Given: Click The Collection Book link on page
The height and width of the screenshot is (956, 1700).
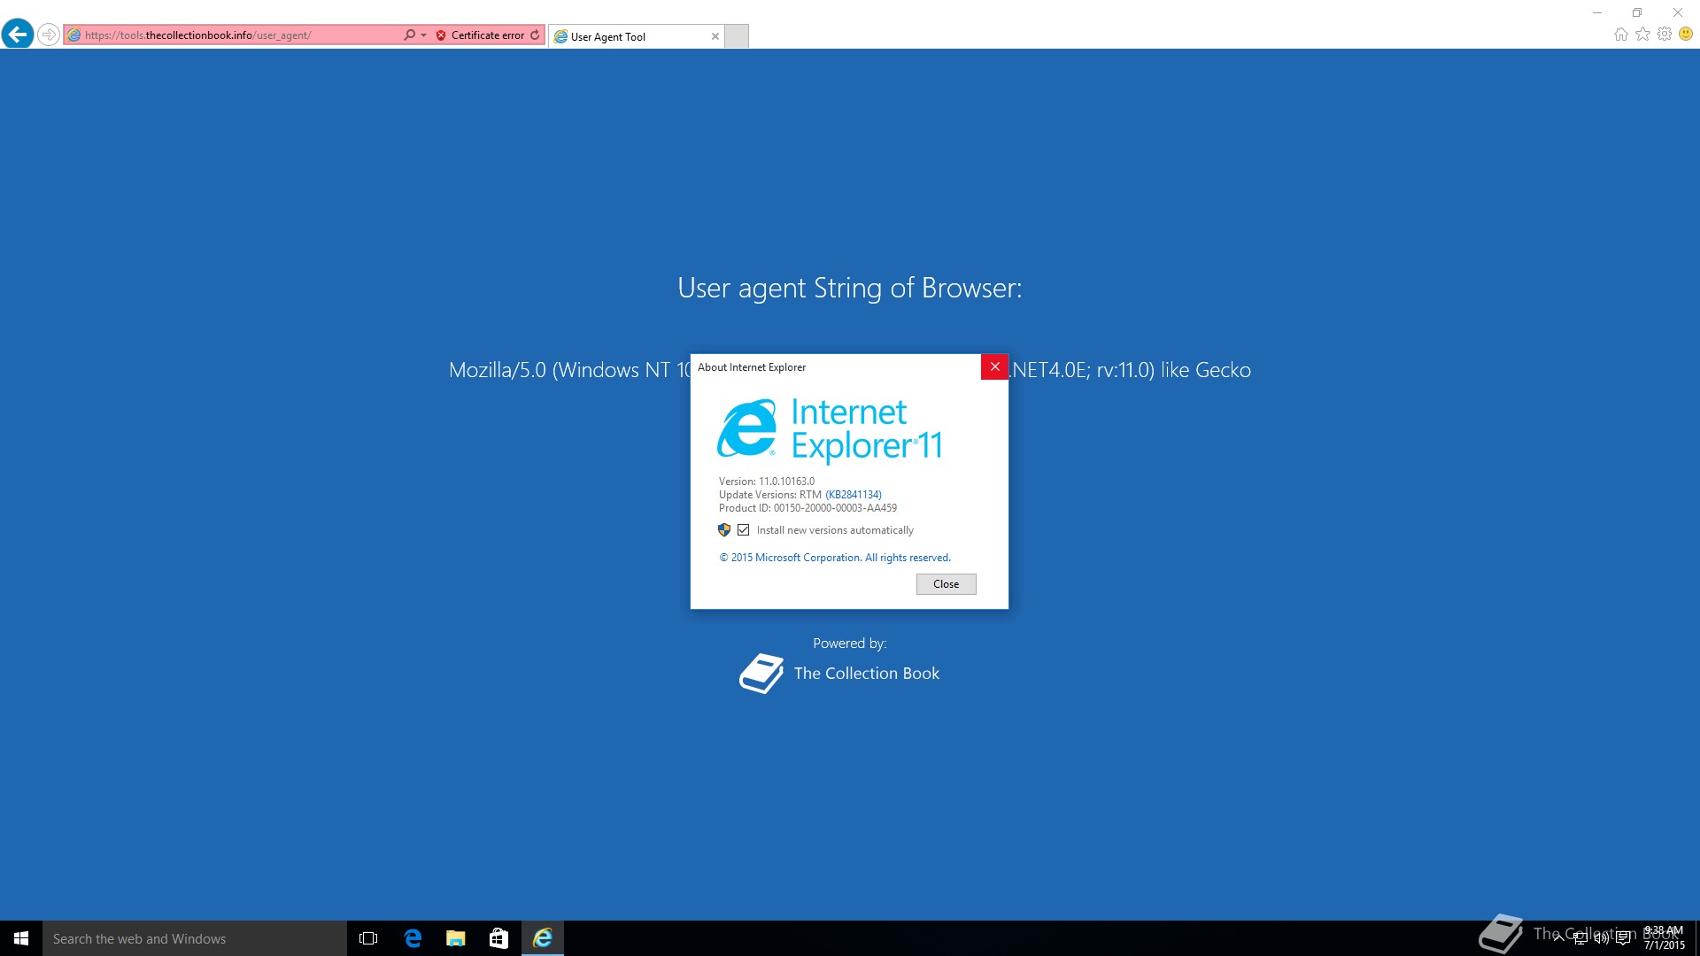Looking at the screenshot, I should [x=866, y=674].
